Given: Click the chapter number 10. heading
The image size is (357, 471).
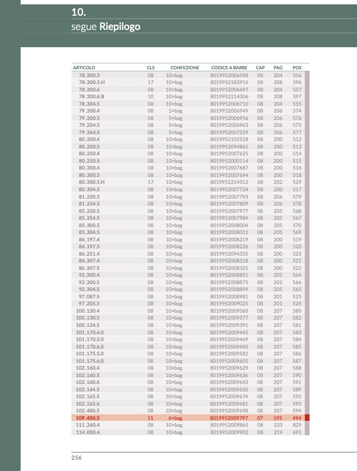Looking at the screenshot, I should point(79,12).
